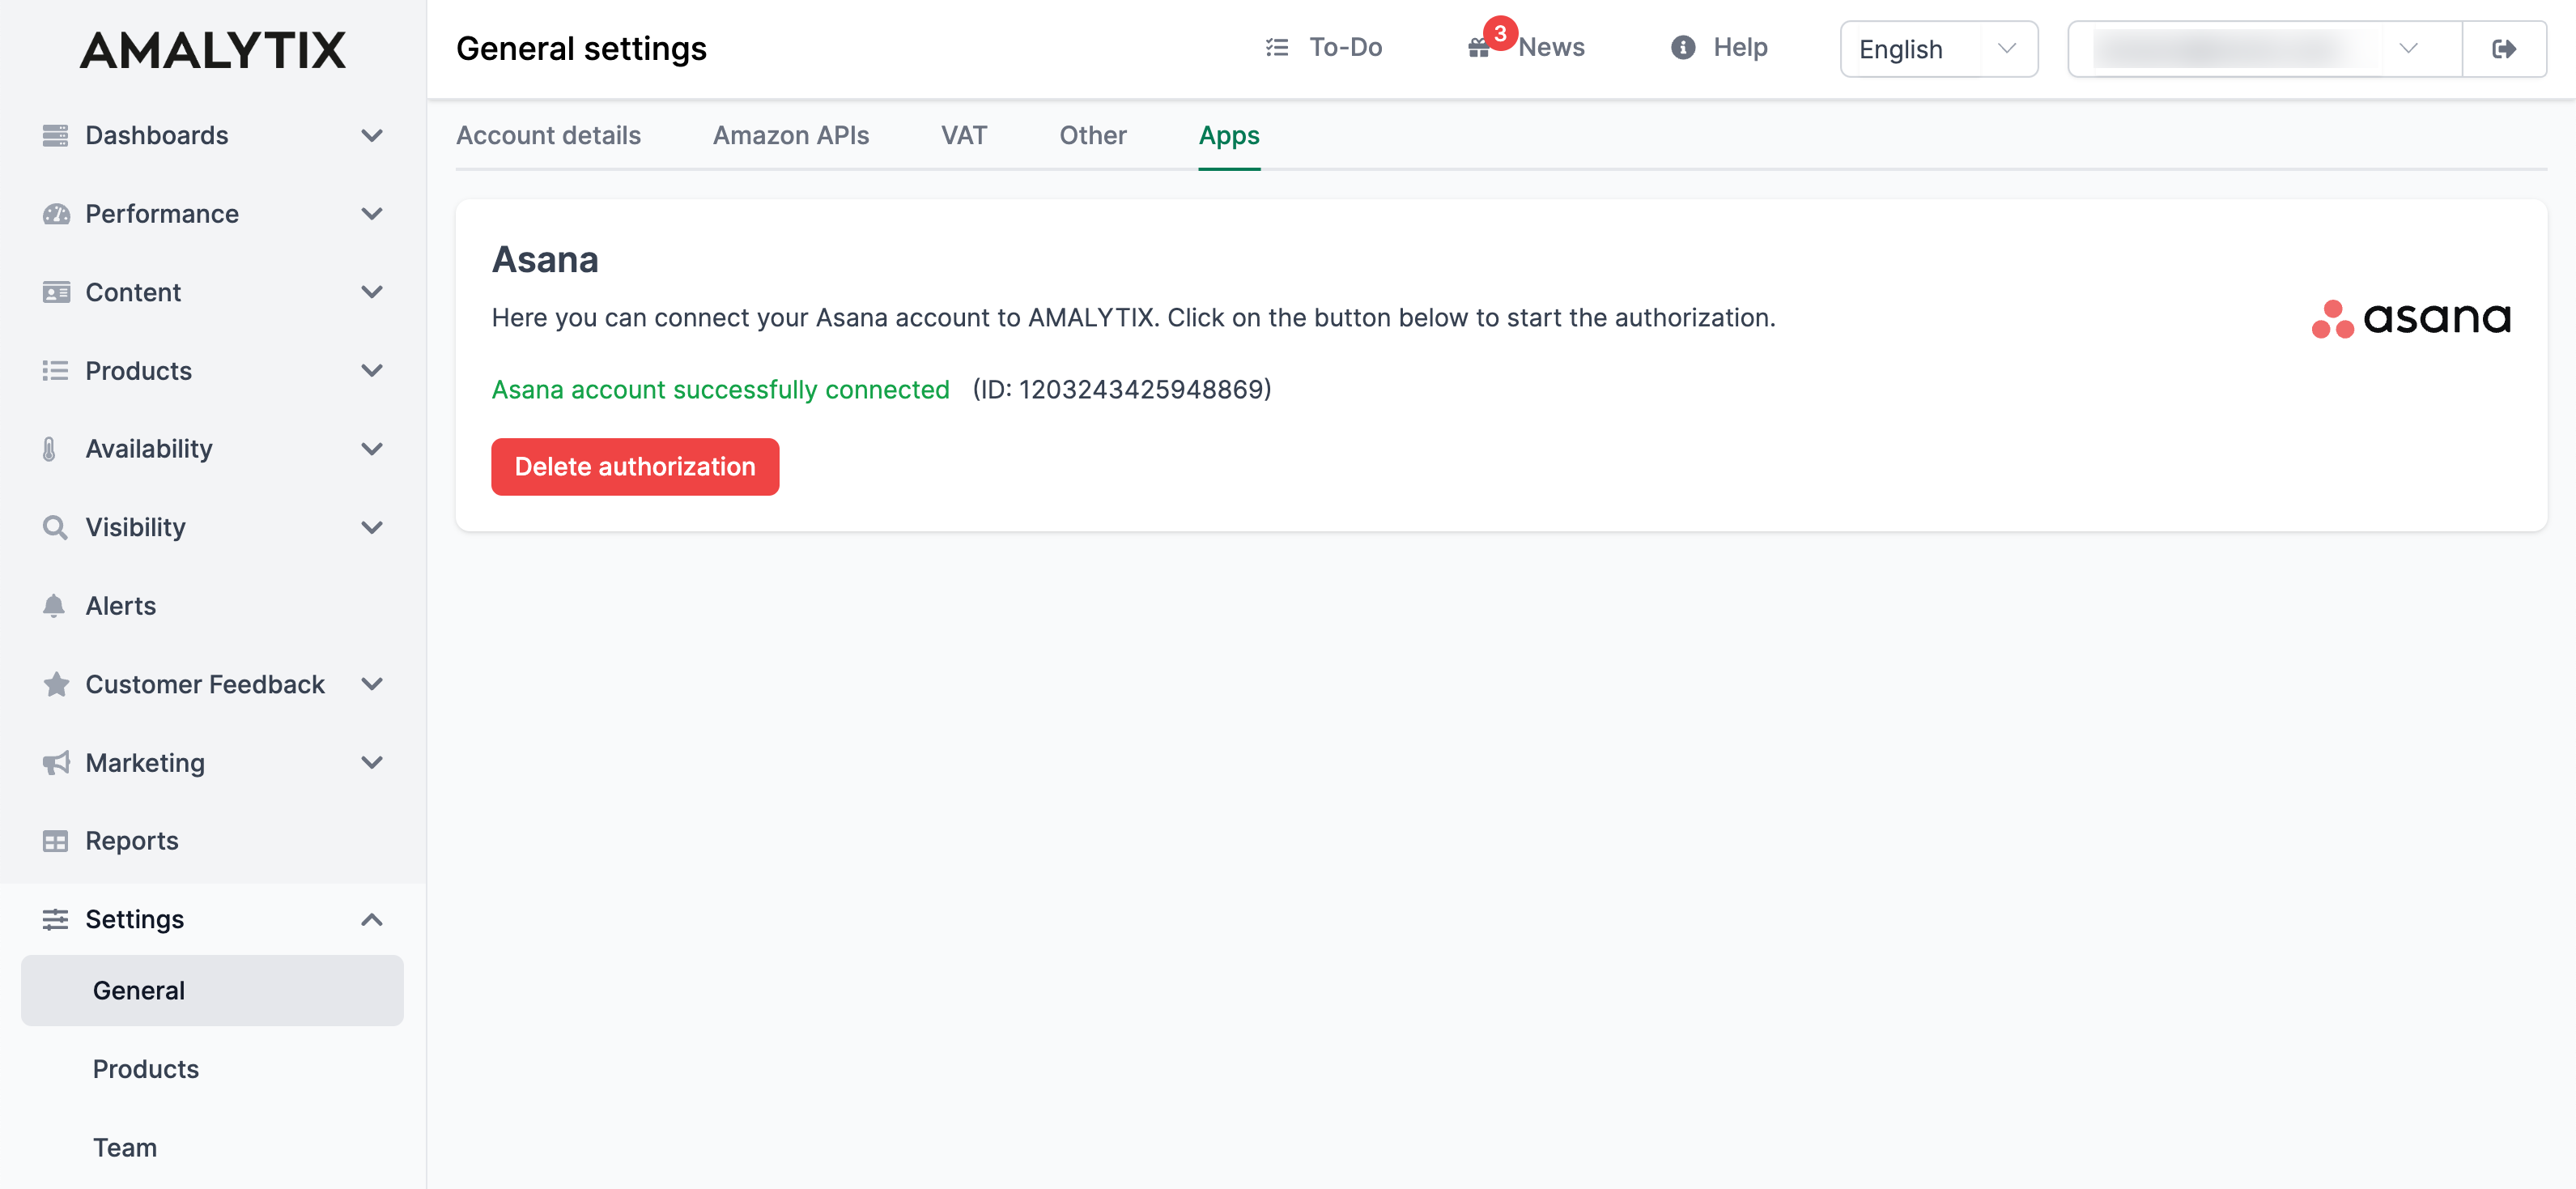
Task: Click the Reports table icon
Action: tap(56, 841)
